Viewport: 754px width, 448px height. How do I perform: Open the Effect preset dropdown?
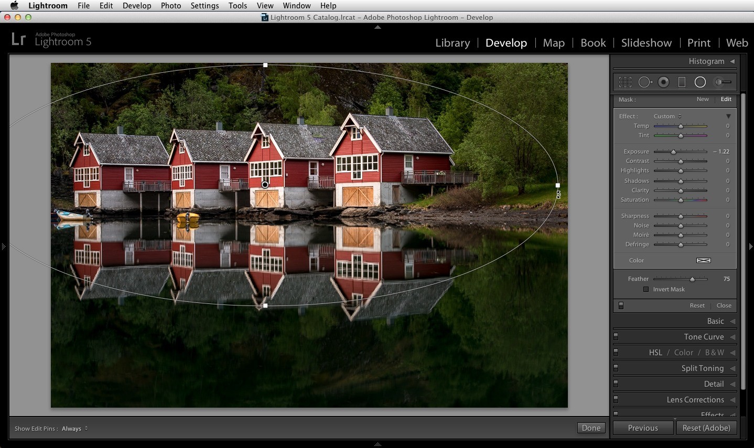click(667, 116)
